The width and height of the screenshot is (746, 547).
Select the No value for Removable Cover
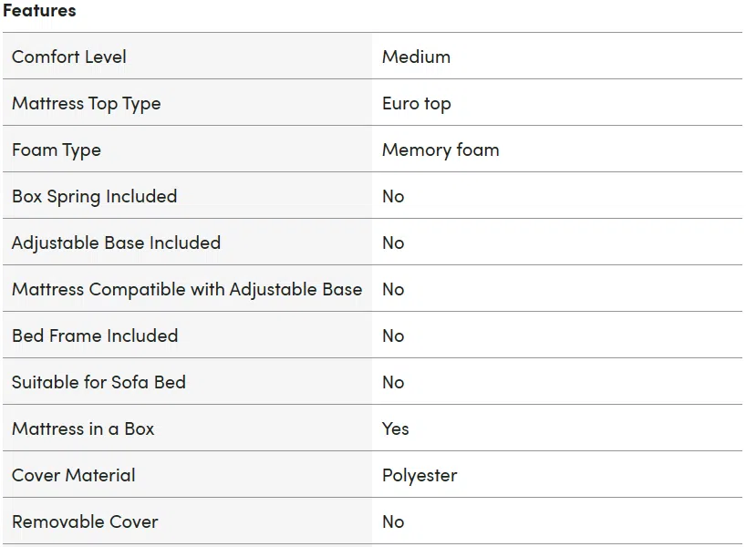pos(393,521)
